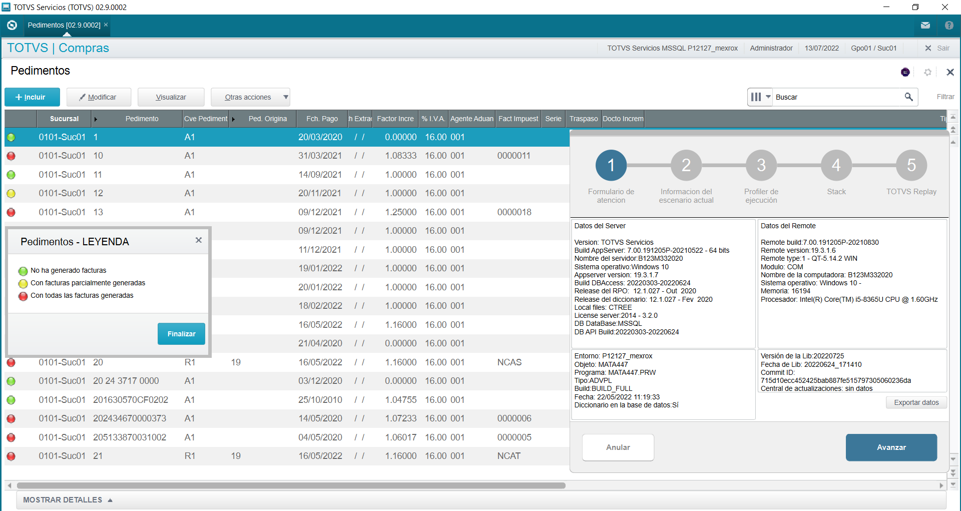961x511 pixels.
Task: Select step 4 Stack
Action: pos(836,165)
